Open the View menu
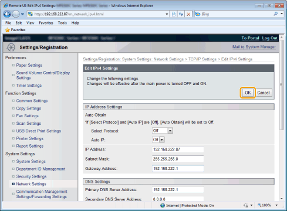287x211 pixels. [30, 23]
